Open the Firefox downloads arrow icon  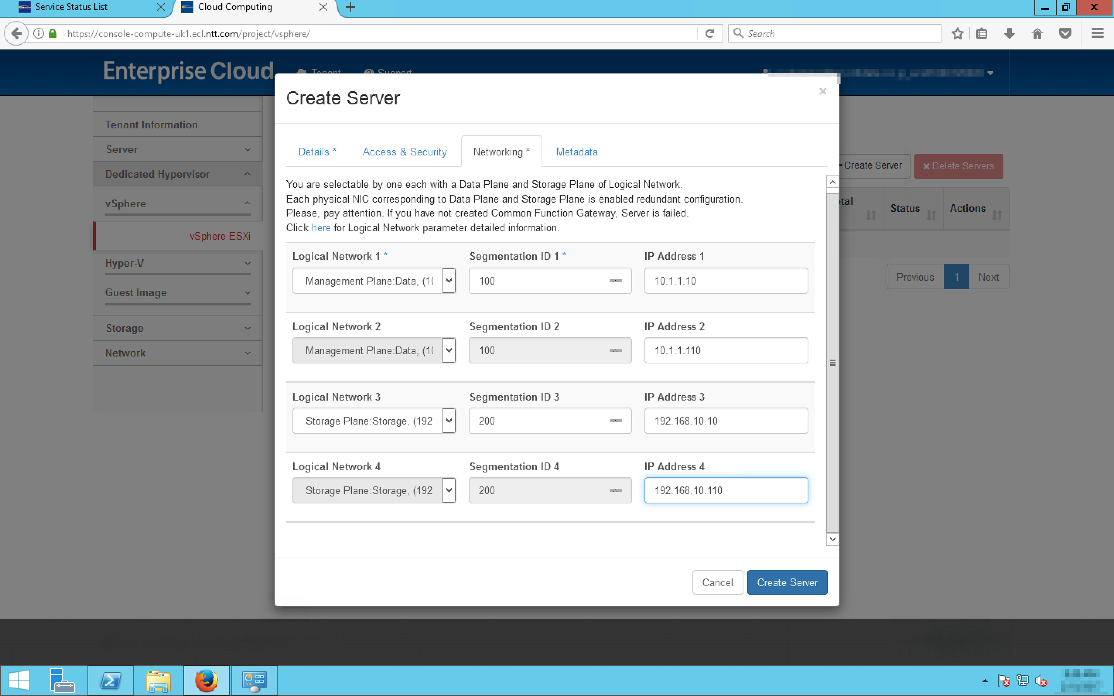click(x=1009, y=34)
